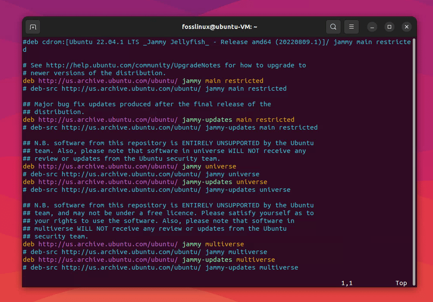433x302 pixels.
Task: Minimize the terminal window
Action: coord(372,27)
